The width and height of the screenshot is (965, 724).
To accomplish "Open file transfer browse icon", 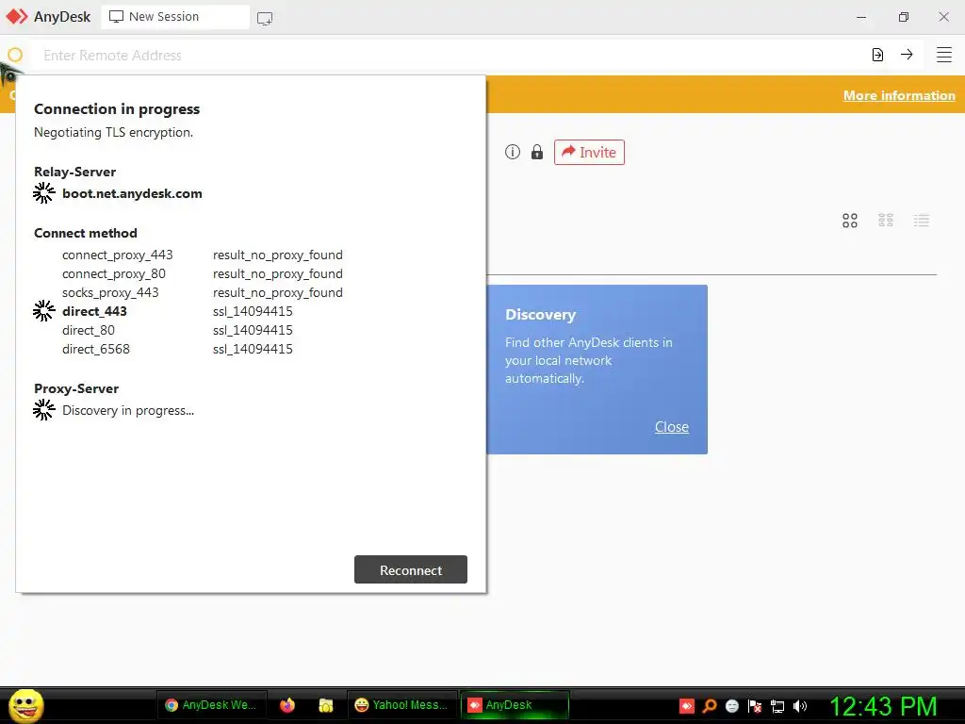I will coord(877,55).
